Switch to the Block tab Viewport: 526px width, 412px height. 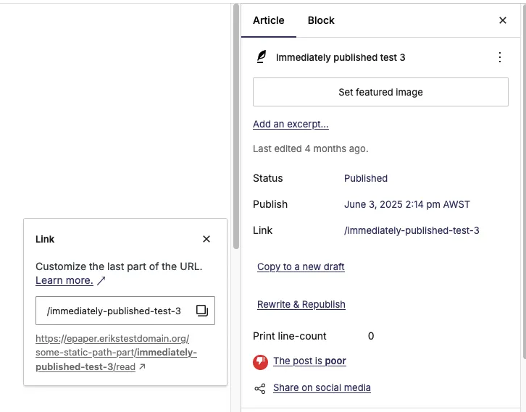pyautogui.click(x=321, y=20)
